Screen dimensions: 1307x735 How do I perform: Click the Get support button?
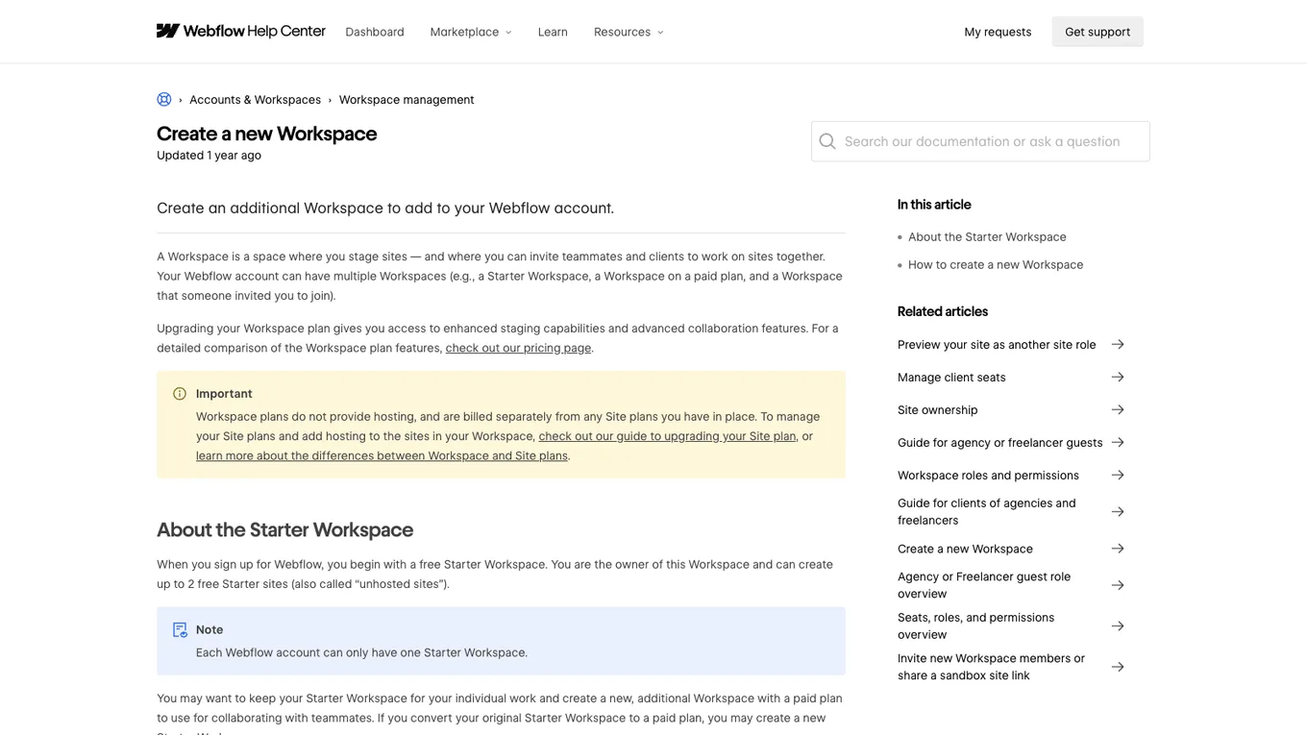pos(1097,32)
